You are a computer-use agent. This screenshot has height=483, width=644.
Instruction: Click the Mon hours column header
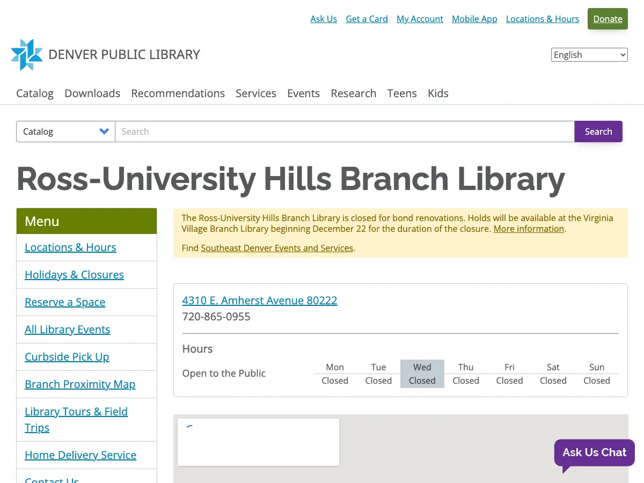(335, 367)
